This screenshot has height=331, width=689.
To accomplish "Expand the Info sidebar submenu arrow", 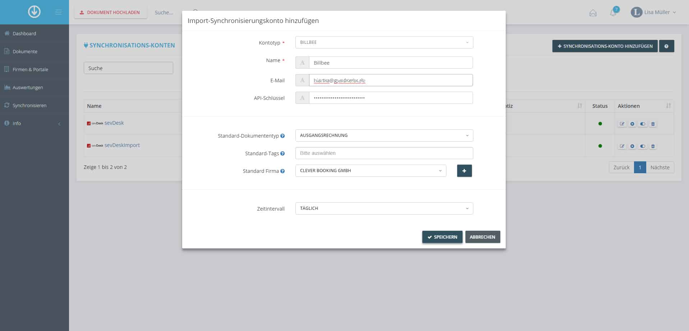I will 59,124.
